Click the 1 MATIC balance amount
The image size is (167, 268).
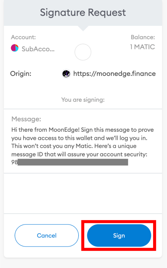(x=142, y=47)
